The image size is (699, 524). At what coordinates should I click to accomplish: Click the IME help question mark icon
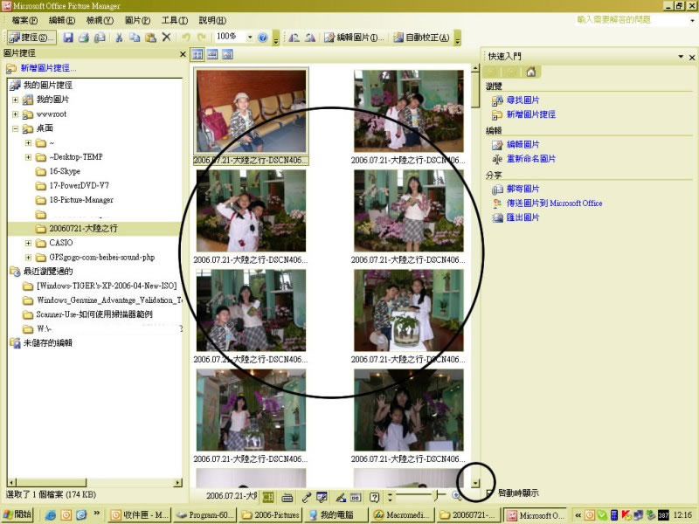[x=375, y=497]
